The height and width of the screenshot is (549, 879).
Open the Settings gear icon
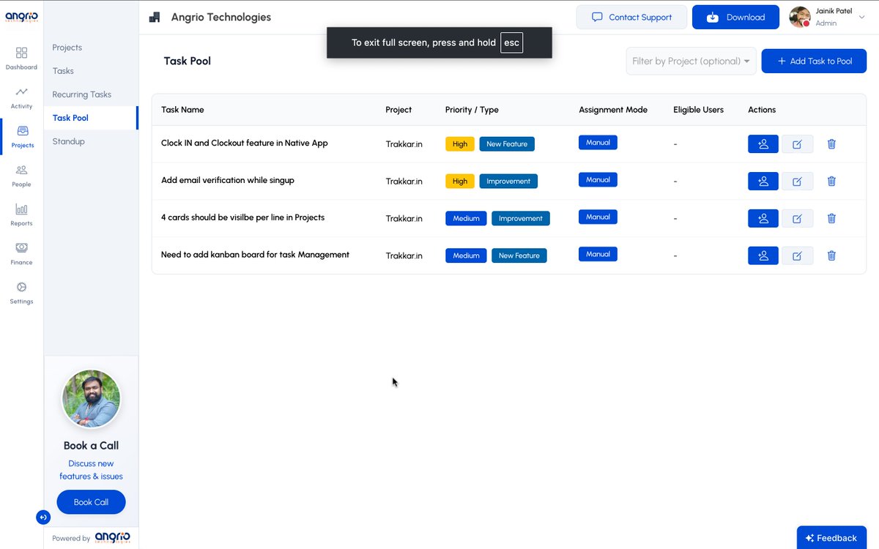(x=21, y=288)
